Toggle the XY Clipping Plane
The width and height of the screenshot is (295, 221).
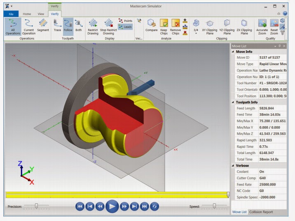point(210,27)
